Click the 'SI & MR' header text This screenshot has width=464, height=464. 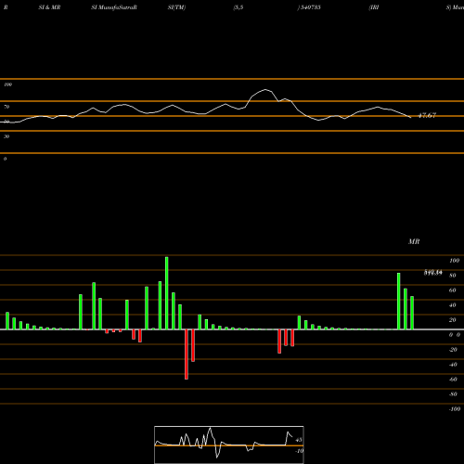(49, 7)
